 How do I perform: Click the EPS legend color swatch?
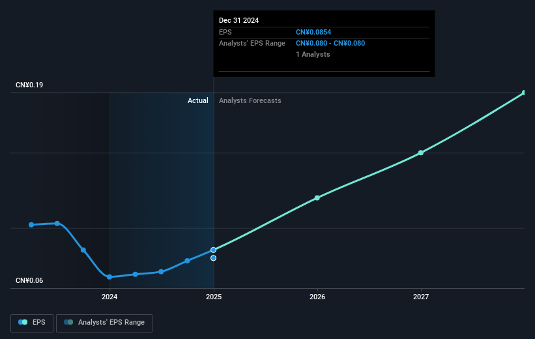point(23,322)
